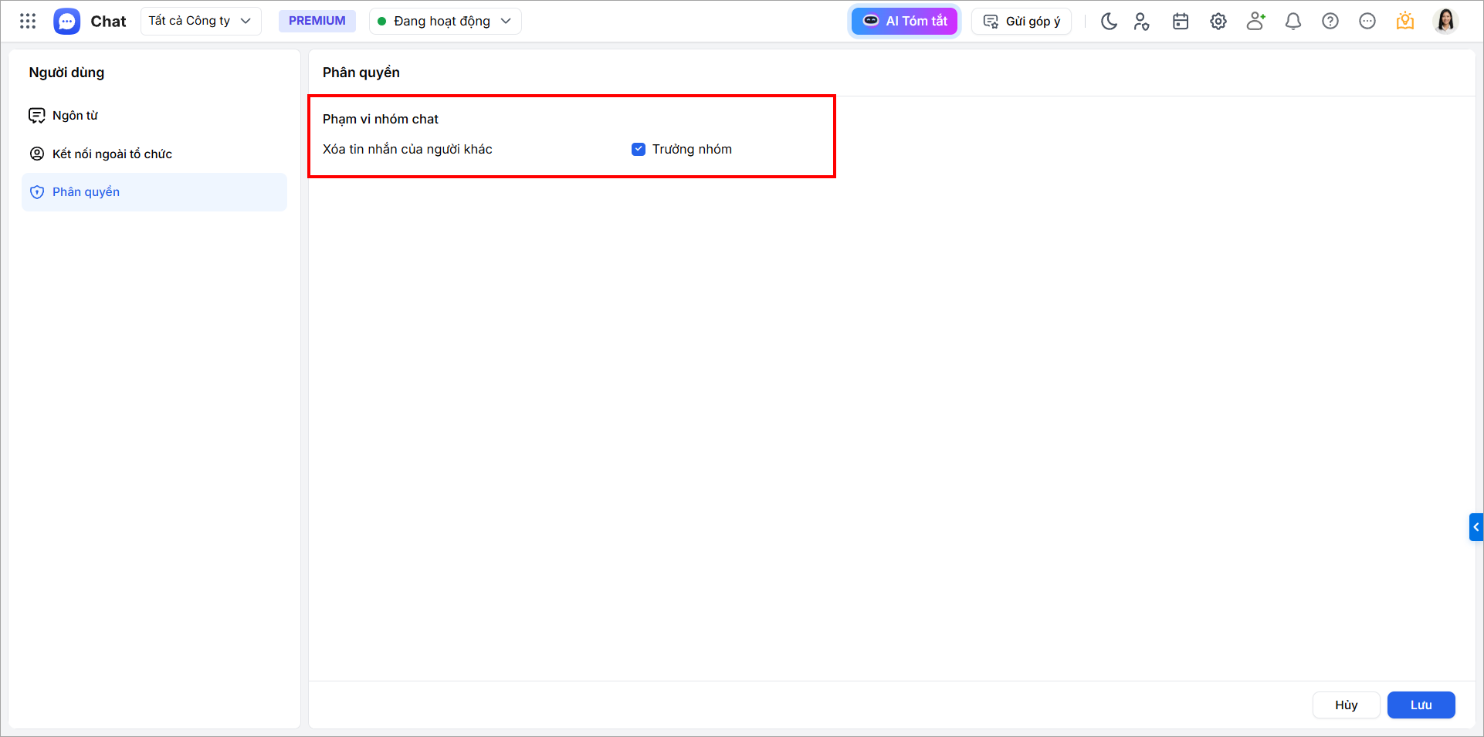
Task: Open notifications bell icon
Action: (x=1293, y=21)
